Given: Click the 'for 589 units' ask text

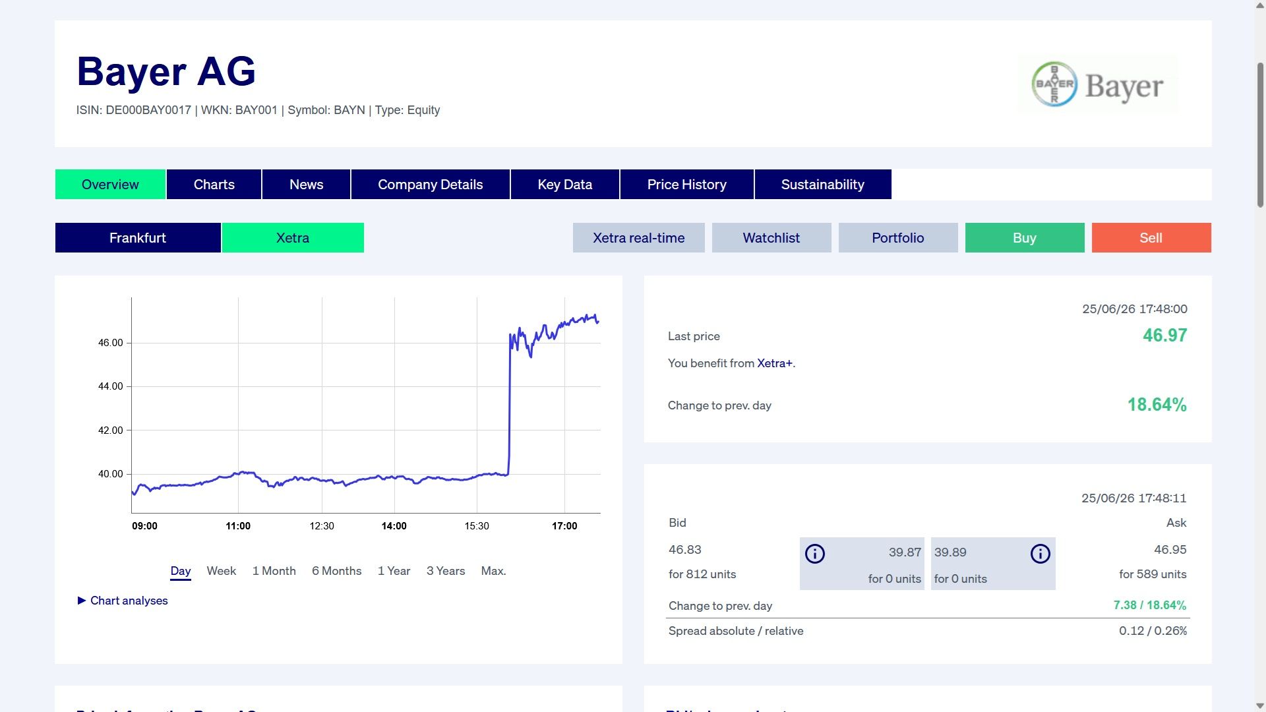Looking at the screenshot, I should pos(1153,574).
